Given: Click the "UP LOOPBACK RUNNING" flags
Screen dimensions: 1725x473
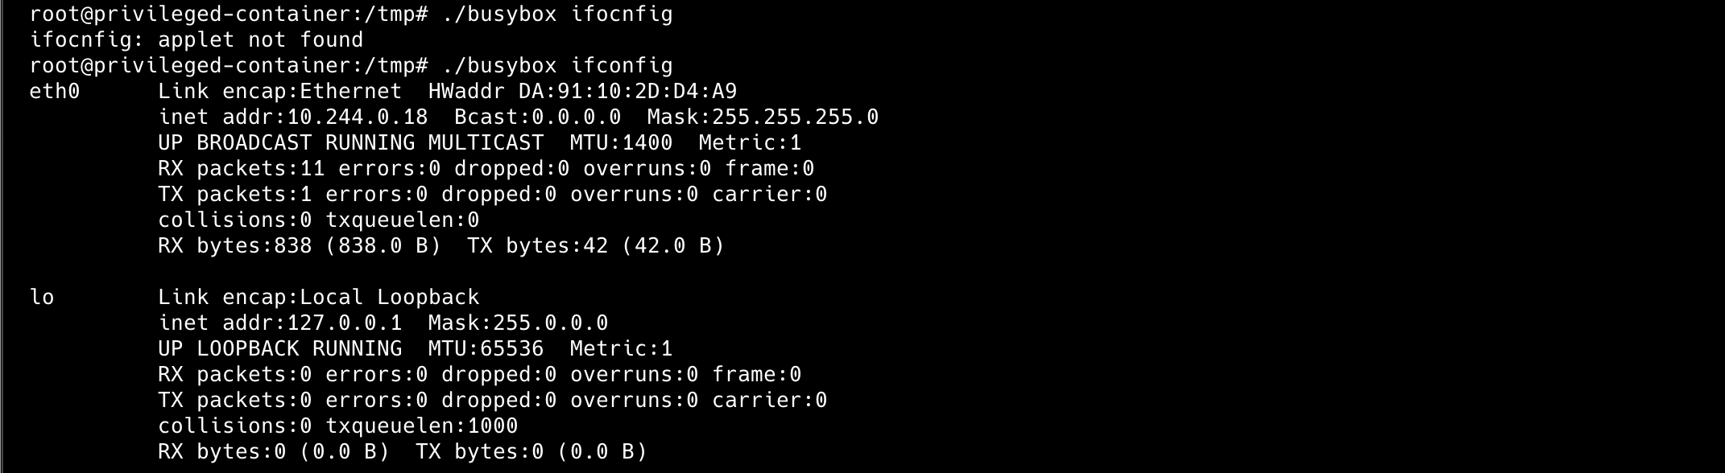Looking at the screenshot, I should pos(279,349).
